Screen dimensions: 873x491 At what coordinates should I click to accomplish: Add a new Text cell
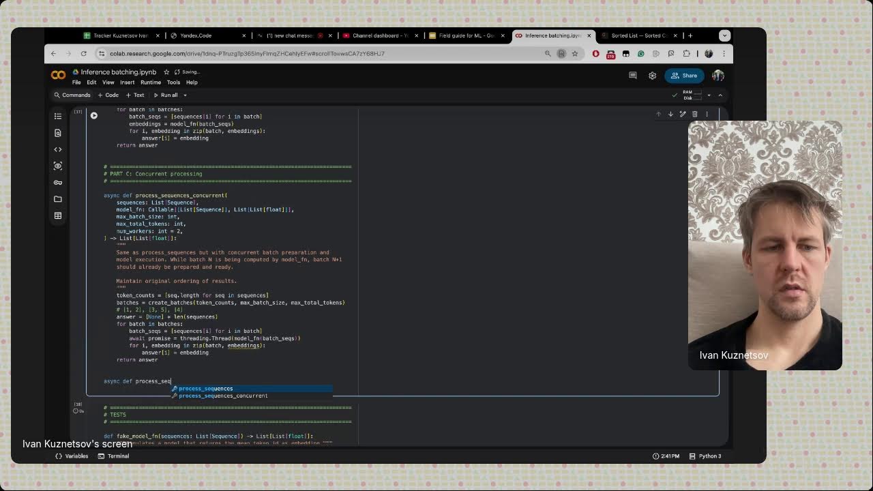135,95
